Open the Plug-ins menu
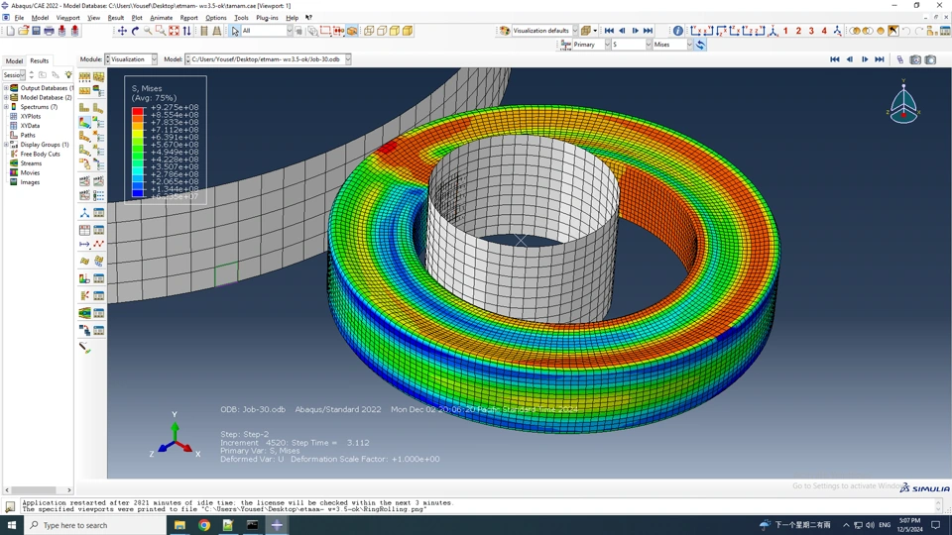952x535 pixels. [267, 18]
